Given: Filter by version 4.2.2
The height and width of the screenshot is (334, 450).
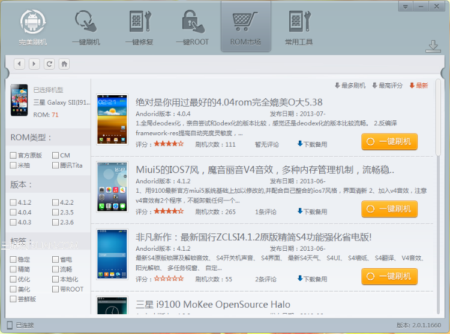Looking at the screenshot, I should 55,203.
